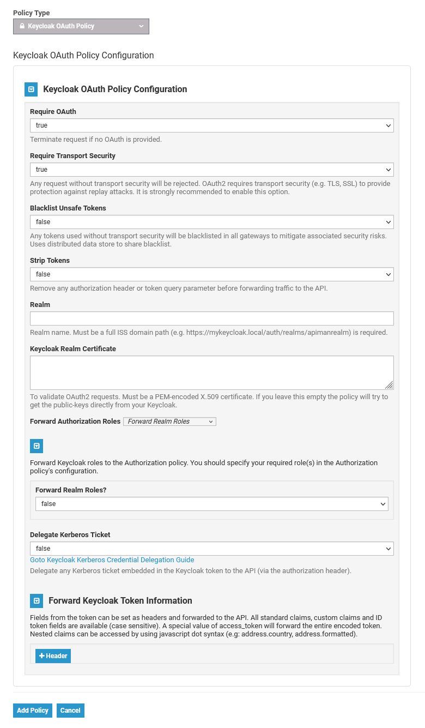Open the Policy Type dropdown

click(x=81, y=26)
